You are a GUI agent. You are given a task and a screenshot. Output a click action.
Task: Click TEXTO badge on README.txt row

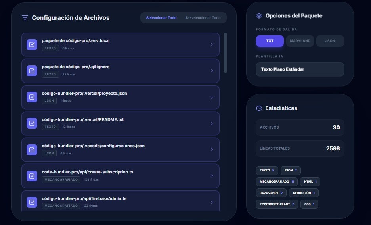[x=50, y=127]
